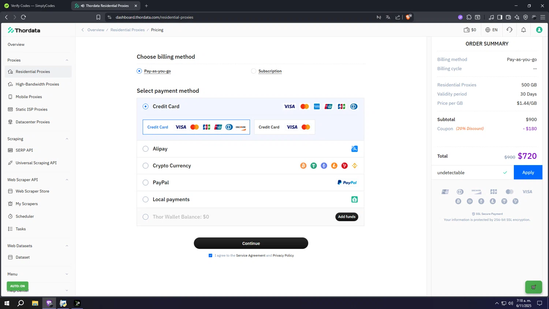The width and height of the screenshot is (549, 309).
Task: Open the browser hamburger menu
Action: click(543, 17)
